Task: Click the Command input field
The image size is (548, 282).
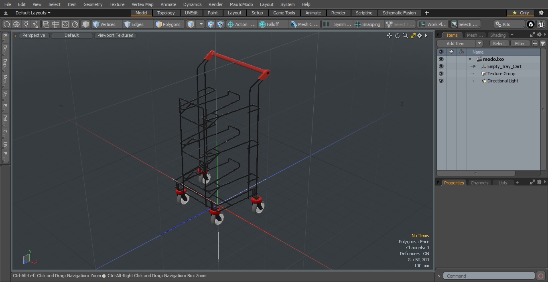Action: pyautogui.click(x=489, y=276)
